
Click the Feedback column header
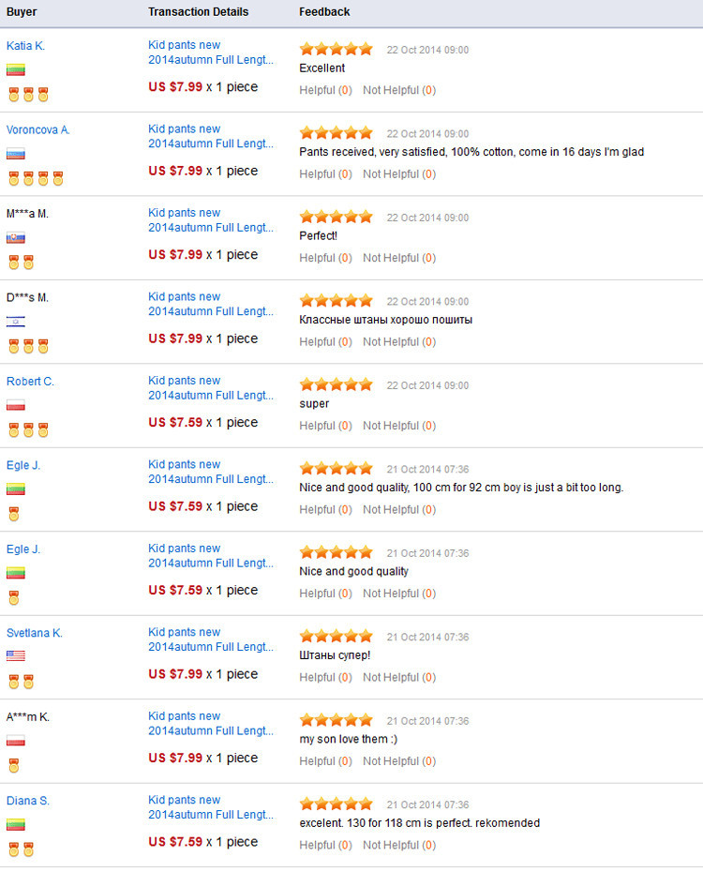[324, 12]
